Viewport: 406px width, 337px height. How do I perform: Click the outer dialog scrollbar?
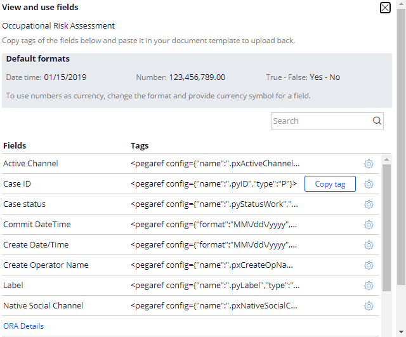pyautogui.click(x=401, y=147)
